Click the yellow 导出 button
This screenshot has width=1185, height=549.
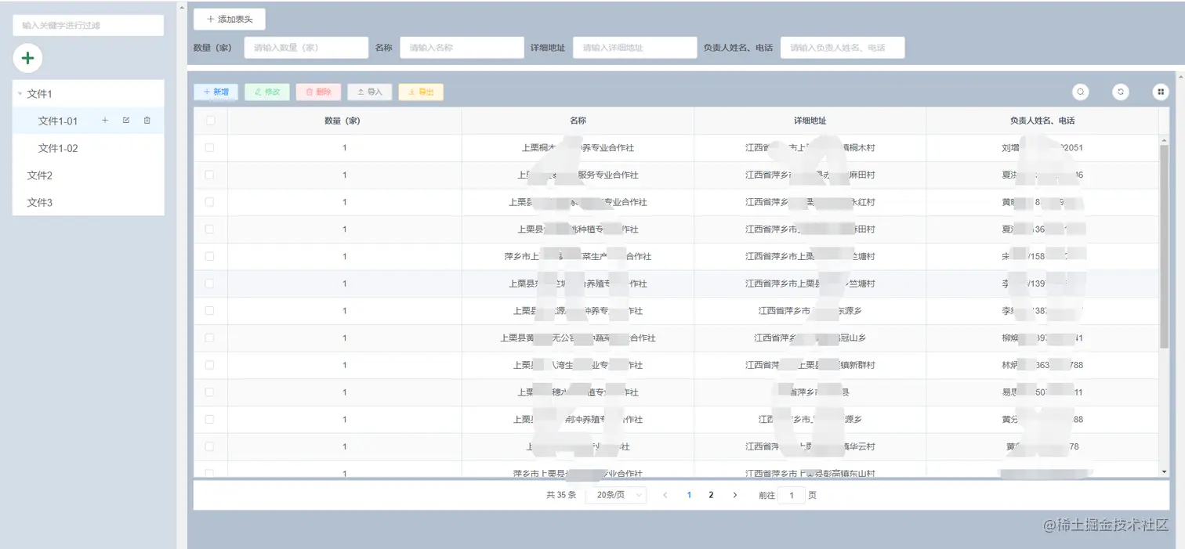[x=421, y=92]
